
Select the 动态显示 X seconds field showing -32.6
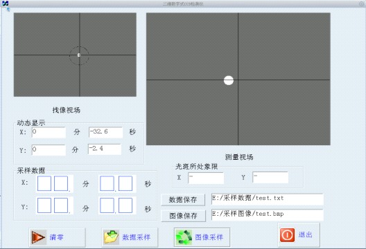click(x=105, y=132)
